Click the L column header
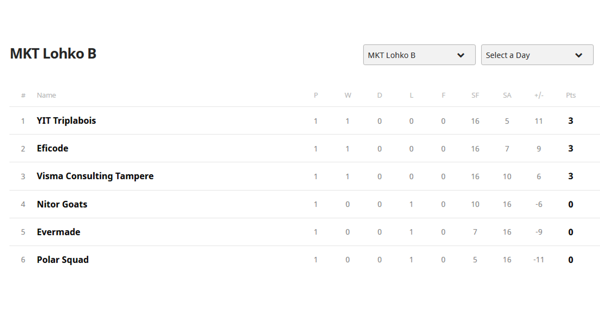Screen dimensions: 600x315 [411, 95]
